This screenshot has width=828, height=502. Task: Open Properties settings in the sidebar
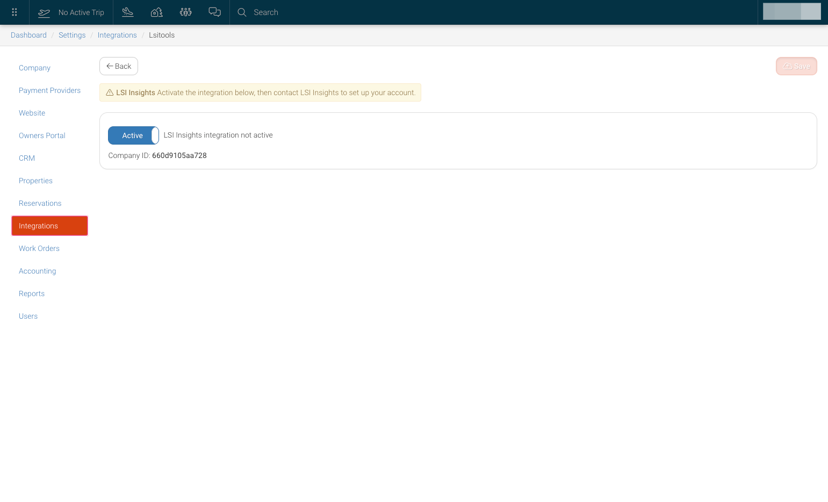coord(35,181)
